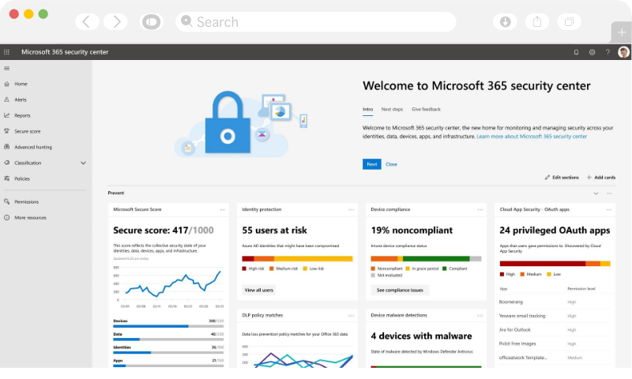
Task: Collapse the navigation hamburger menu
Action: [x=7, y=69]
